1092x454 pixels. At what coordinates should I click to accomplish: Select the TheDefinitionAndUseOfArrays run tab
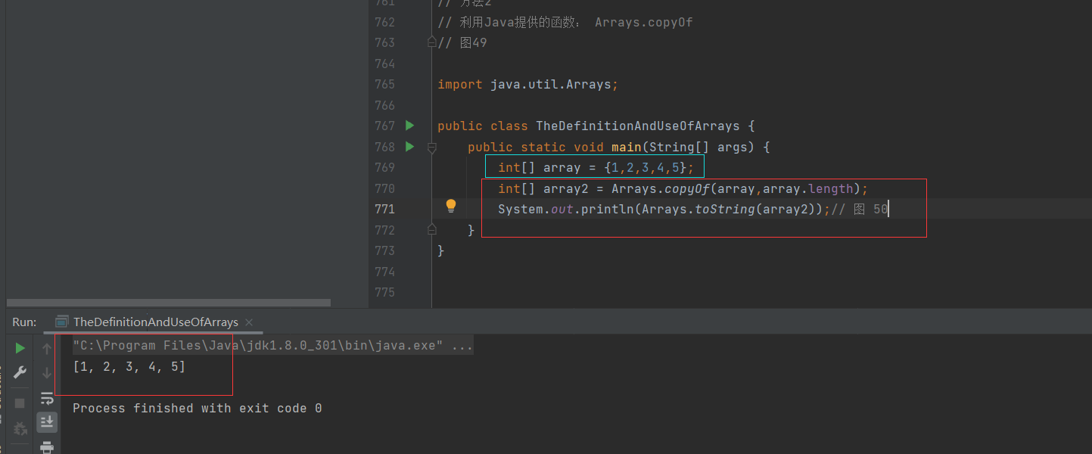coord(155,322)
